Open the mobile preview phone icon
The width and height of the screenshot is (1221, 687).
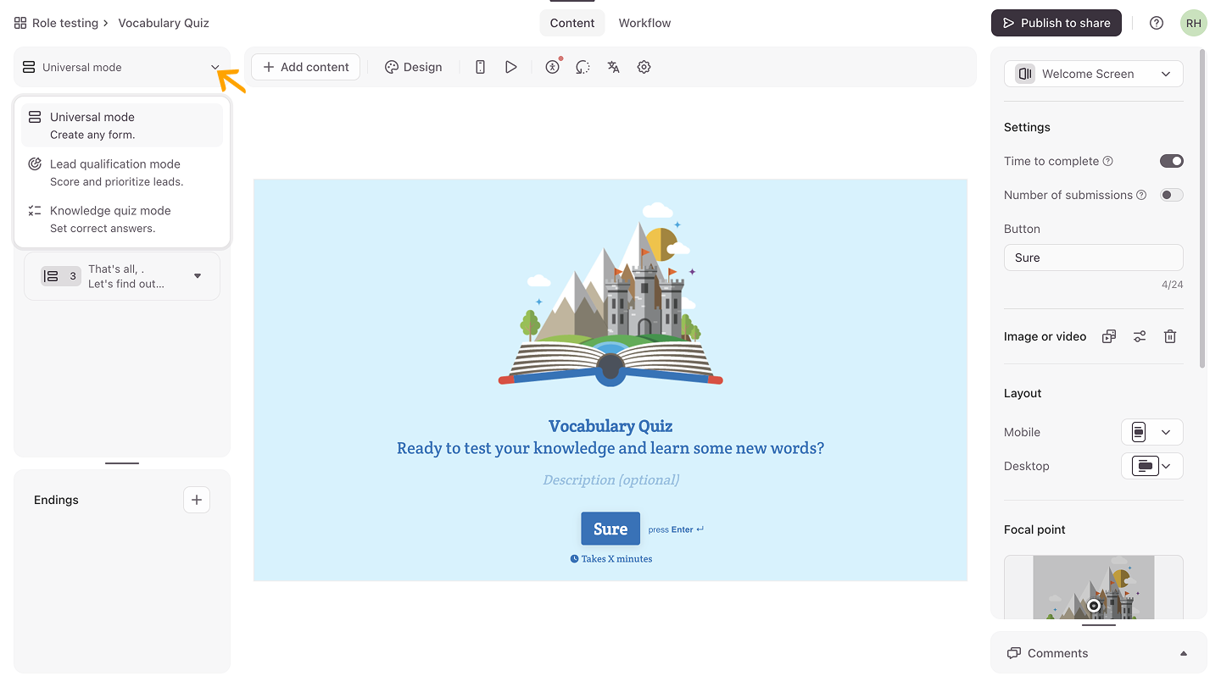[480, 67]
